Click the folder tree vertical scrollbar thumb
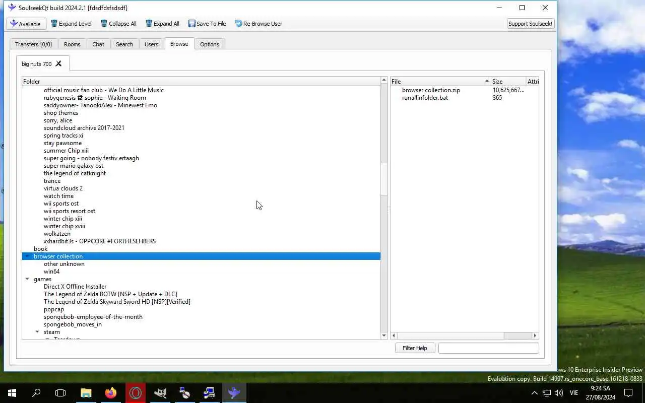Image resolution: width=645 pixels, height=403 pixels. [384, 179]
